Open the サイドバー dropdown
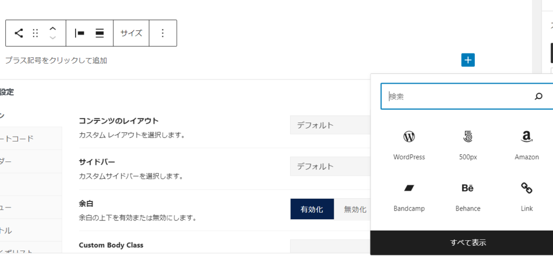The height and width of the screenshot is (256, 553). pos(330,166)
